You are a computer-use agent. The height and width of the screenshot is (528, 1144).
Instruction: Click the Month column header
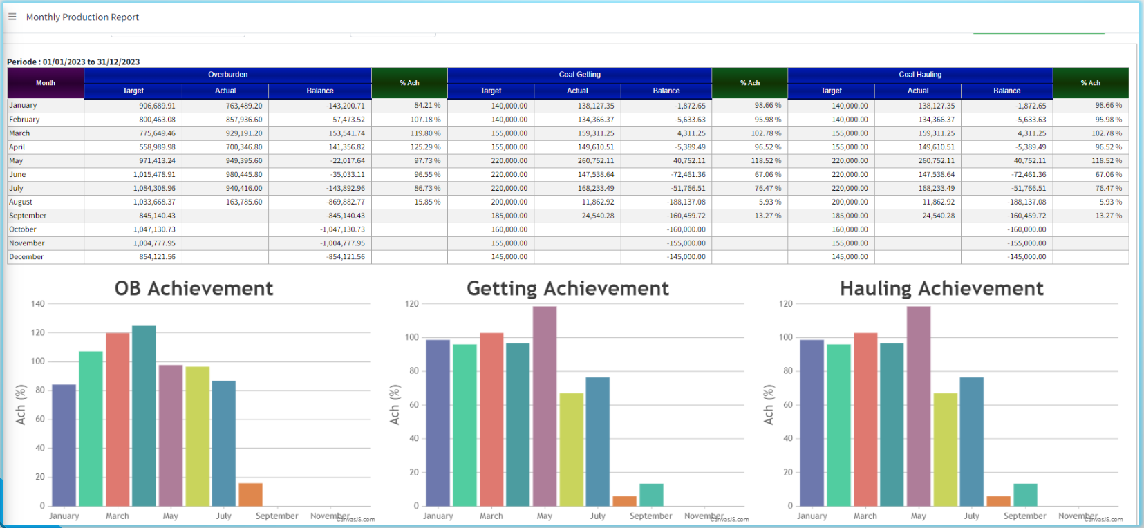46,83
